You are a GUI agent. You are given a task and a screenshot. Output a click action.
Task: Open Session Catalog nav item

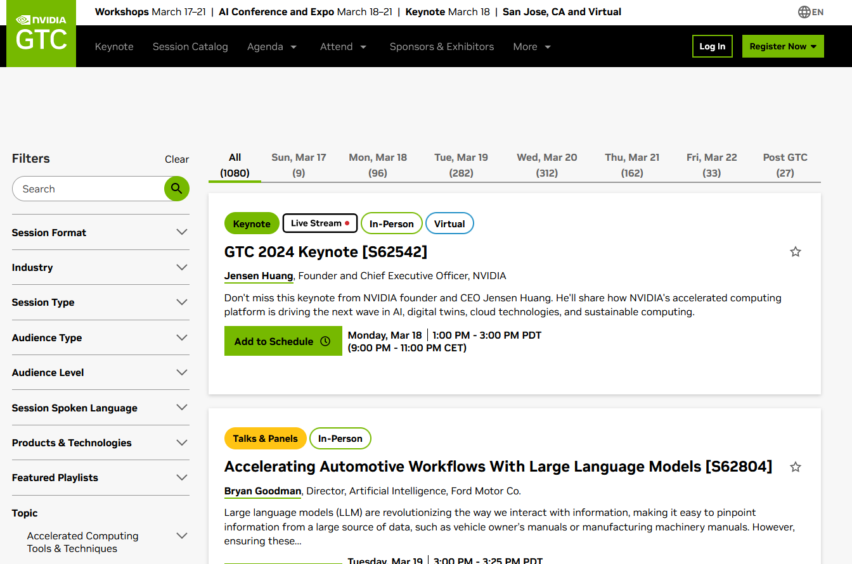190,47
